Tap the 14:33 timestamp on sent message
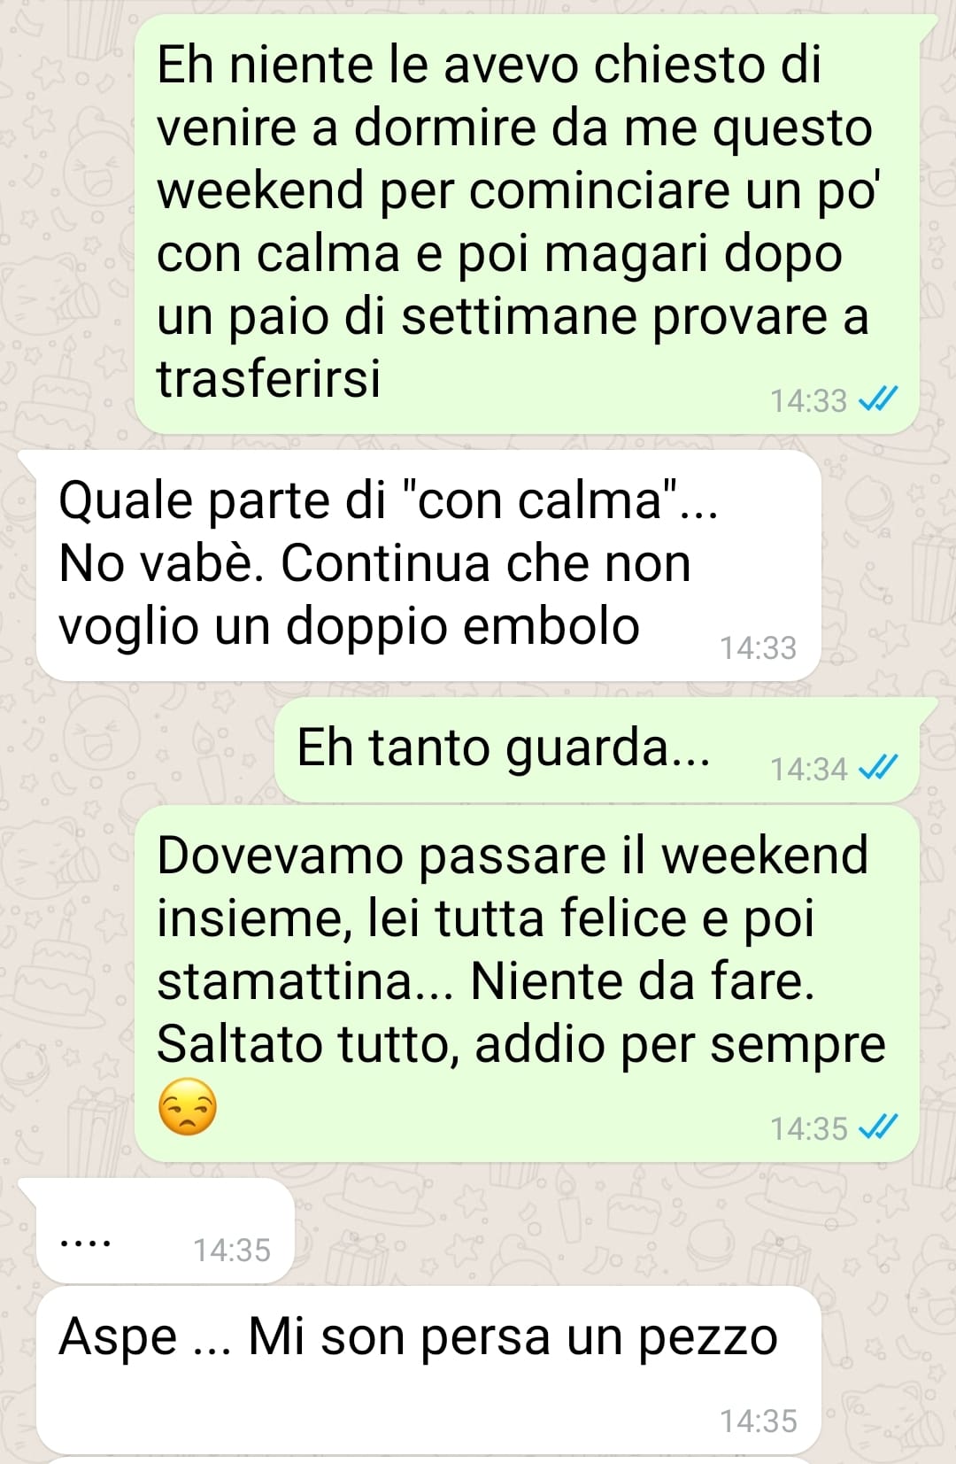Image resolution: width=956 pixels, height=1464 pixels. (808, 401)
